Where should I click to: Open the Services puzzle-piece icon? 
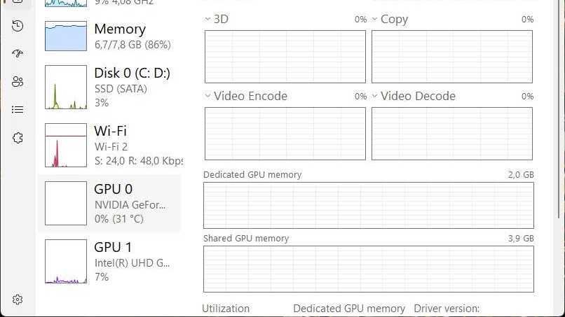point(18,138)
